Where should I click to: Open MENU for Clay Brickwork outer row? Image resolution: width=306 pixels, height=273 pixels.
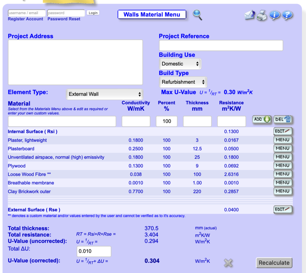click(283, 191)
